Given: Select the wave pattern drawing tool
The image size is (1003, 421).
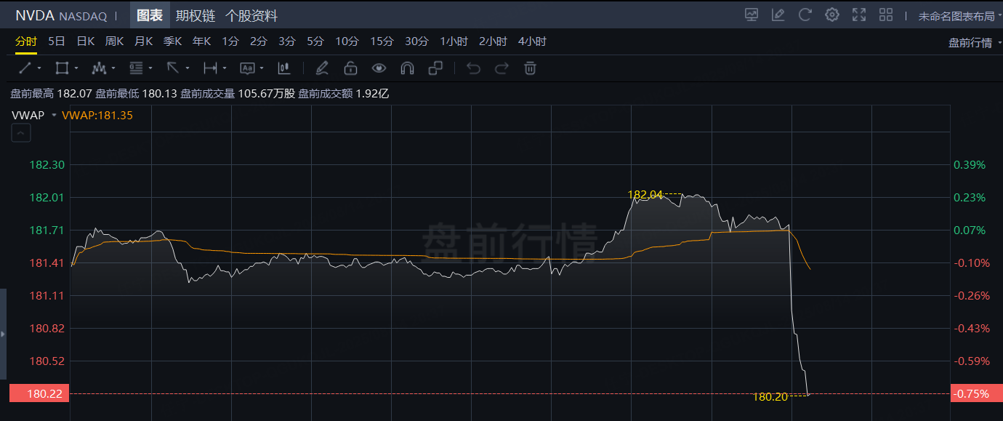Looking at the screenshot, I should (x=100, y=68).
